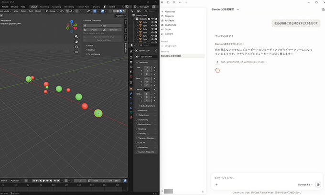This screenshot has height=195, width=325.
Task: Click the viewport zoom magnifier icon
Action: coord(76,36)
